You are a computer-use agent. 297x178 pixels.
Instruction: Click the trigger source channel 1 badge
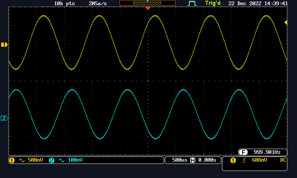coord(233,161)
